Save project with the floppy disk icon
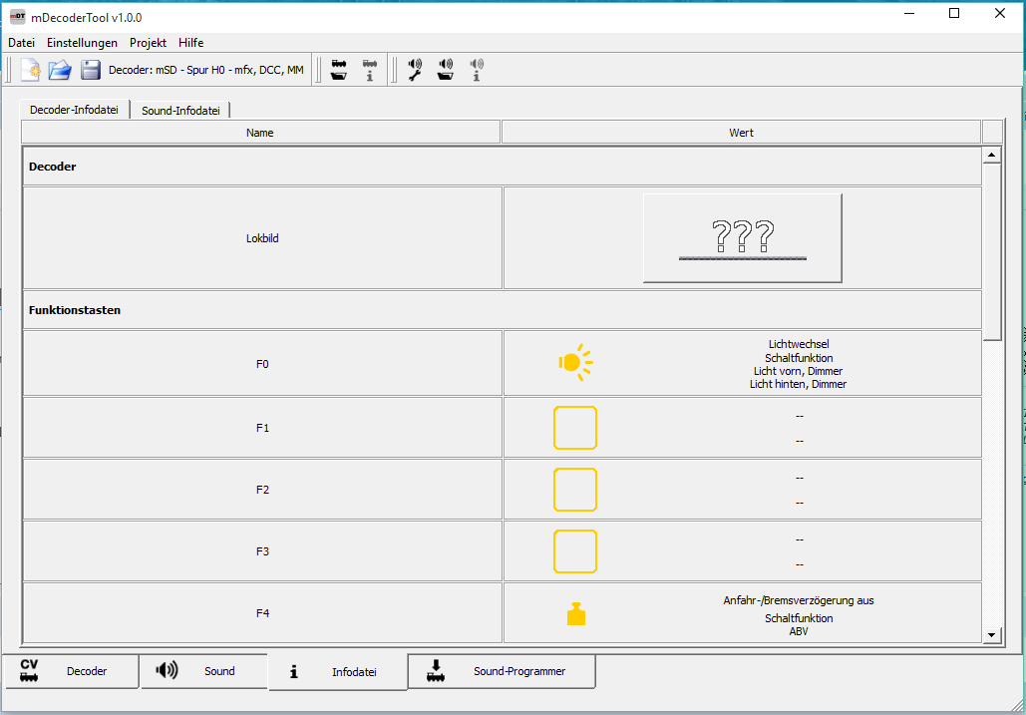The height and width of the screenshot is (715, 1026). coord(91,70)
